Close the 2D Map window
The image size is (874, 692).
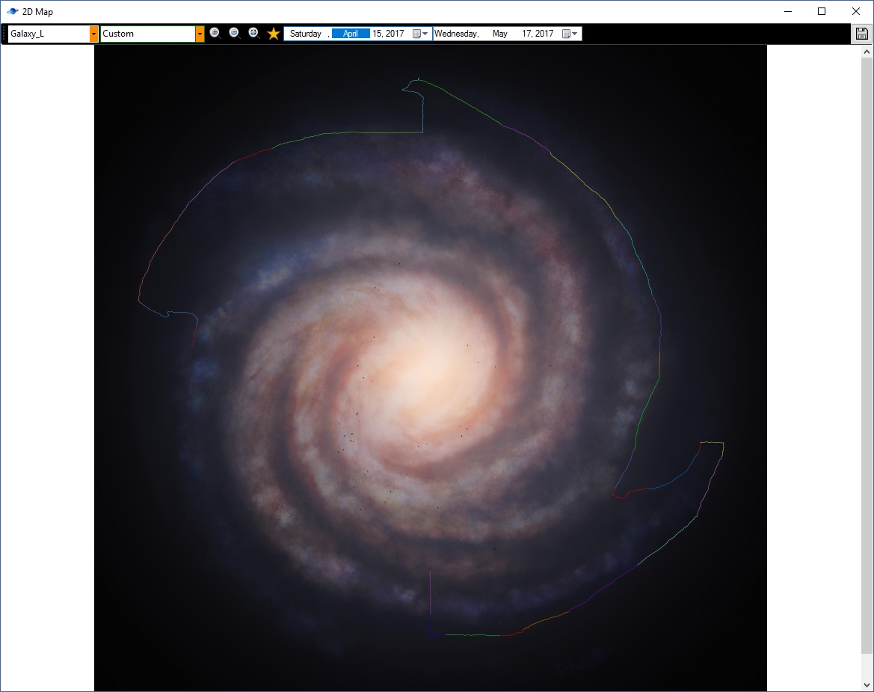[856, 11]
